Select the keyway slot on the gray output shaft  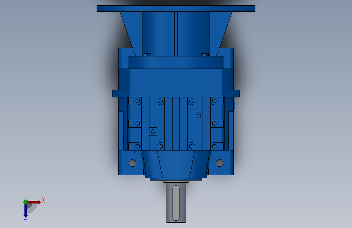point(176,203)
